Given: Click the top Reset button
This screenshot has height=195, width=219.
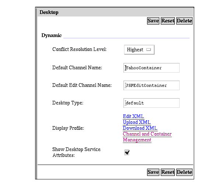Looking at the screenshot, I should click(x=167, y=21).
